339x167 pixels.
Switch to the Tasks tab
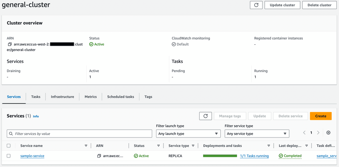[x=36, y=97]
